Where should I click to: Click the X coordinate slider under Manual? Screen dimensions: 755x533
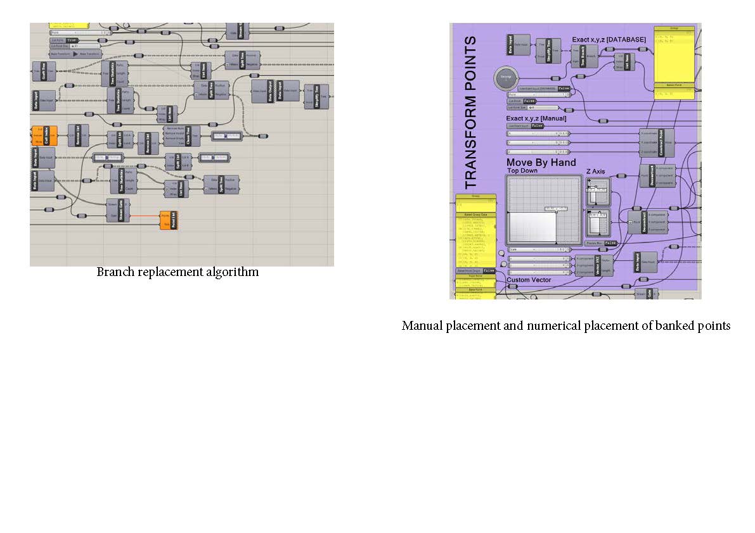pos(538,134)
